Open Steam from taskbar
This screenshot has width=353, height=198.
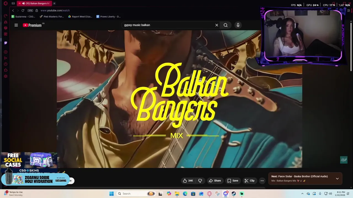pos(234,194)
